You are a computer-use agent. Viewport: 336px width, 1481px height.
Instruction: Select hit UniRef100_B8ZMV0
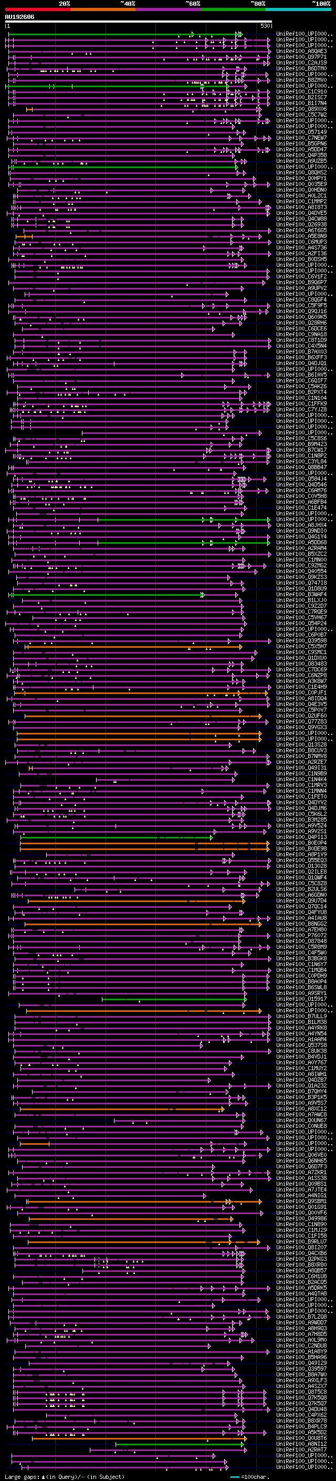(301, 80)
